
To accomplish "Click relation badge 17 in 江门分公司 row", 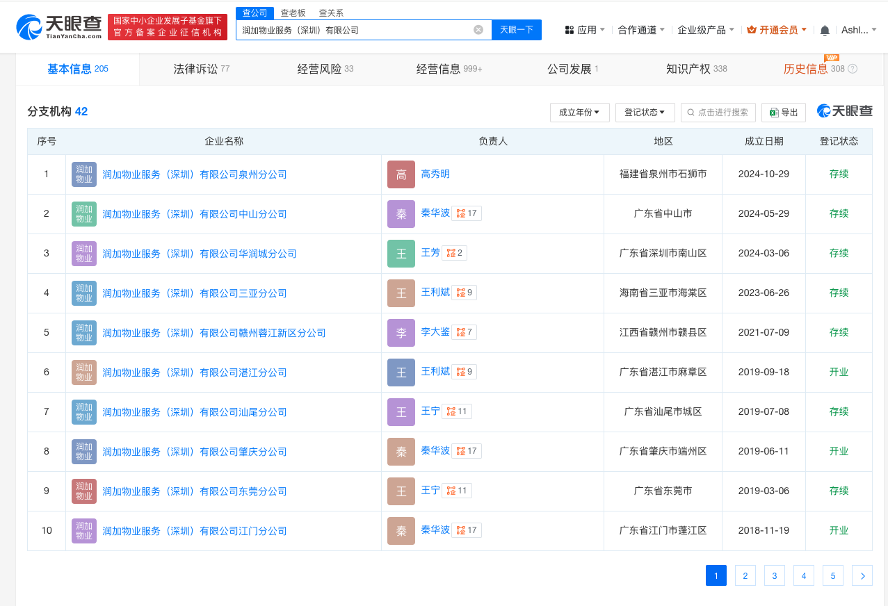I will pyautogui.click(x=467, y=530).
